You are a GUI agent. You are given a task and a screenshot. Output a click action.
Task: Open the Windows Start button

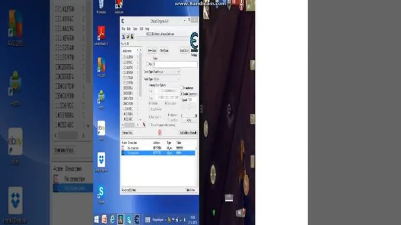click(x=96, y=219)
